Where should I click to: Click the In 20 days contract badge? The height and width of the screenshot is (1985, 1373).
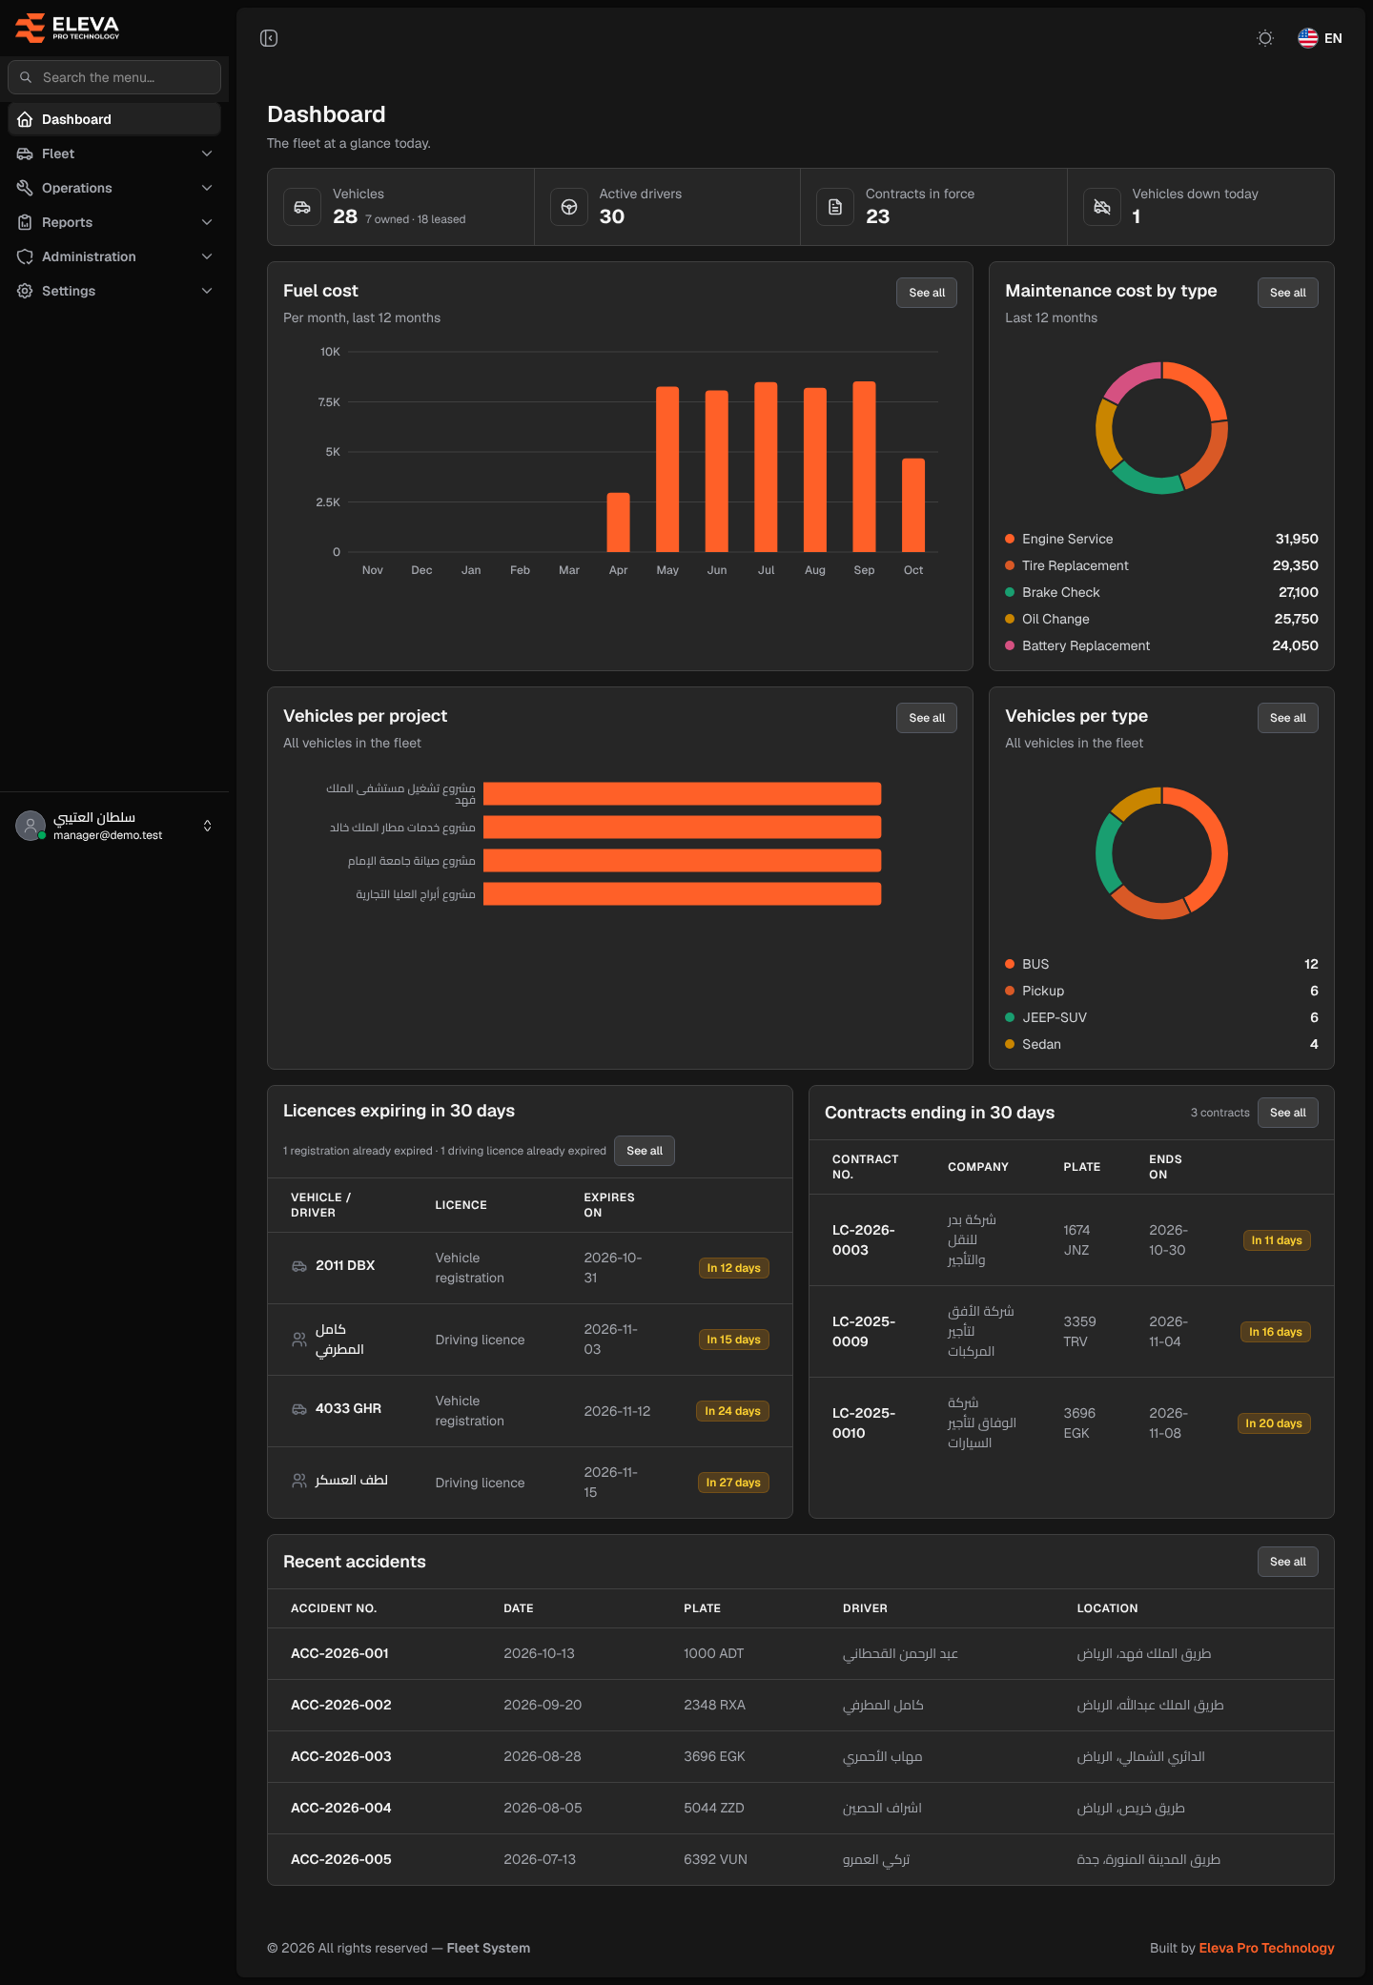coord(1274,1423)
